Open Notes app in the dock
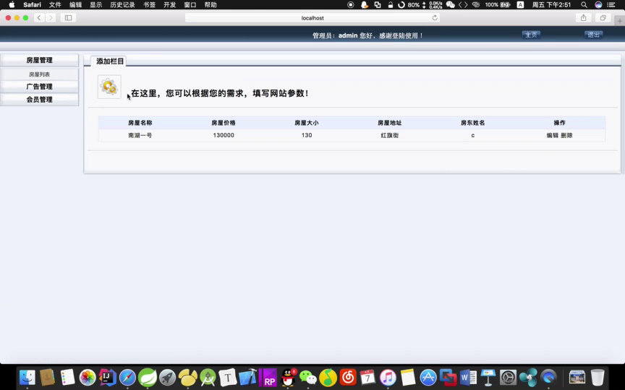The height and width of the screenshot is (390, 625). pos(408,377)
